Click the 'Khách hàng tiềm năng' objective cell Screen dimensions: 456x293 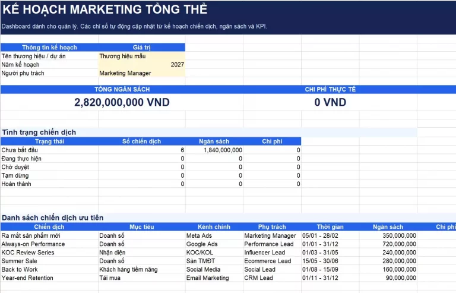[x=142, y=269]
